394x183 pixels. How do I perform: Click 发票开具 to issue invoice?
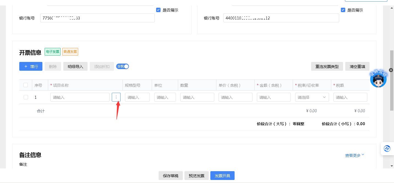(222, 176)
